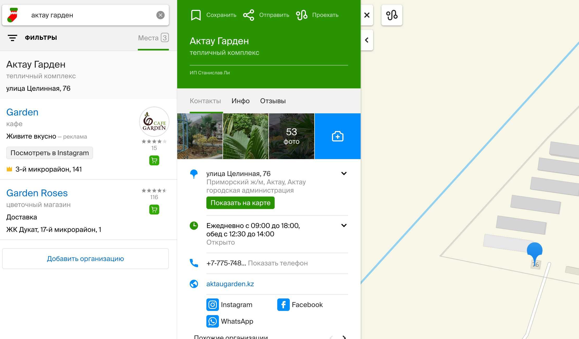Open the route builder button on the map
This screenshot has width=579, height=339.
[392, 15]
